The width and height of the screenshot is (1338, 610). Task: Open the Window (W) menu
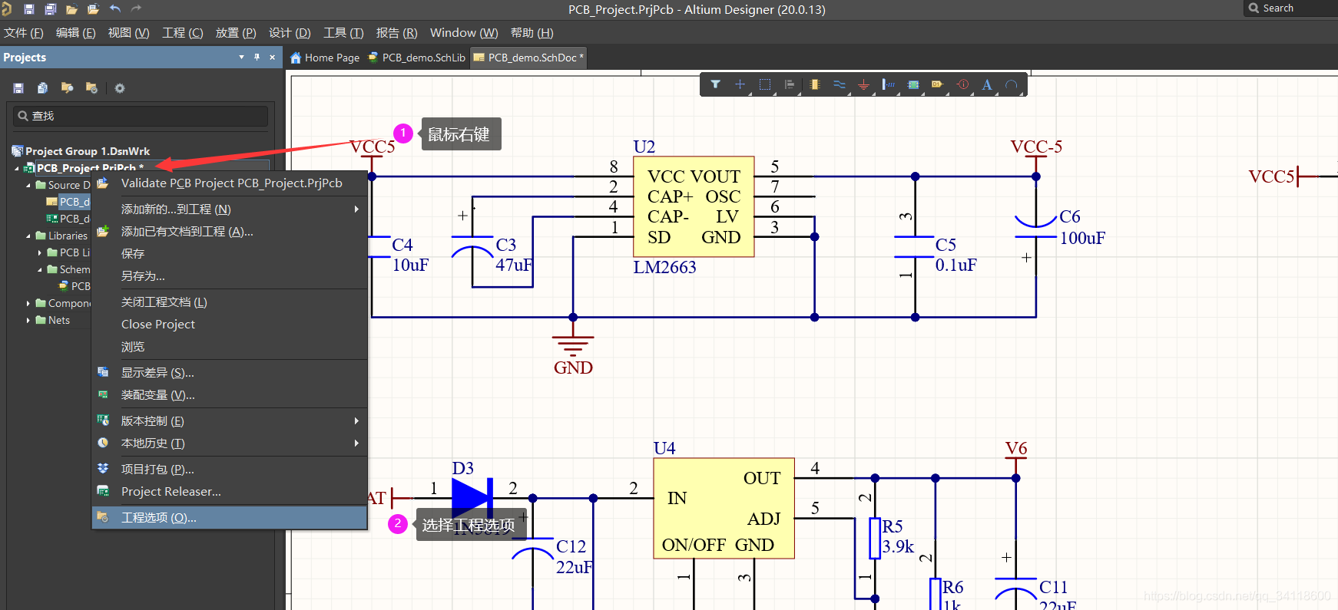click(464, 33)
